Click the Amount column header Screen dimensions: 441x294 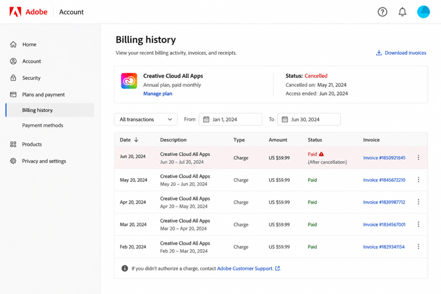tap(278, 140)
